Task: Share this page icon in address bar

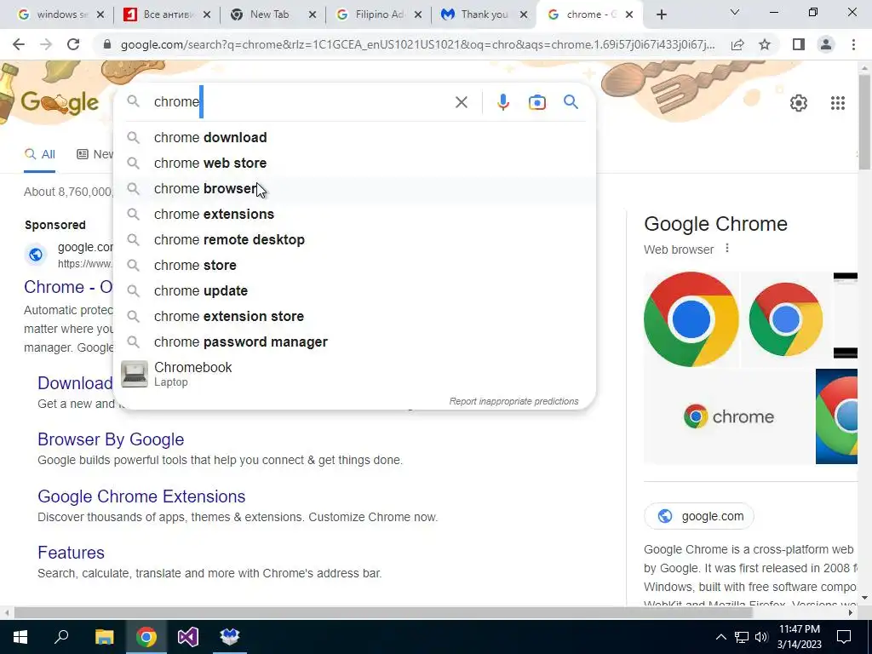Action: click(x=737, y=44)
